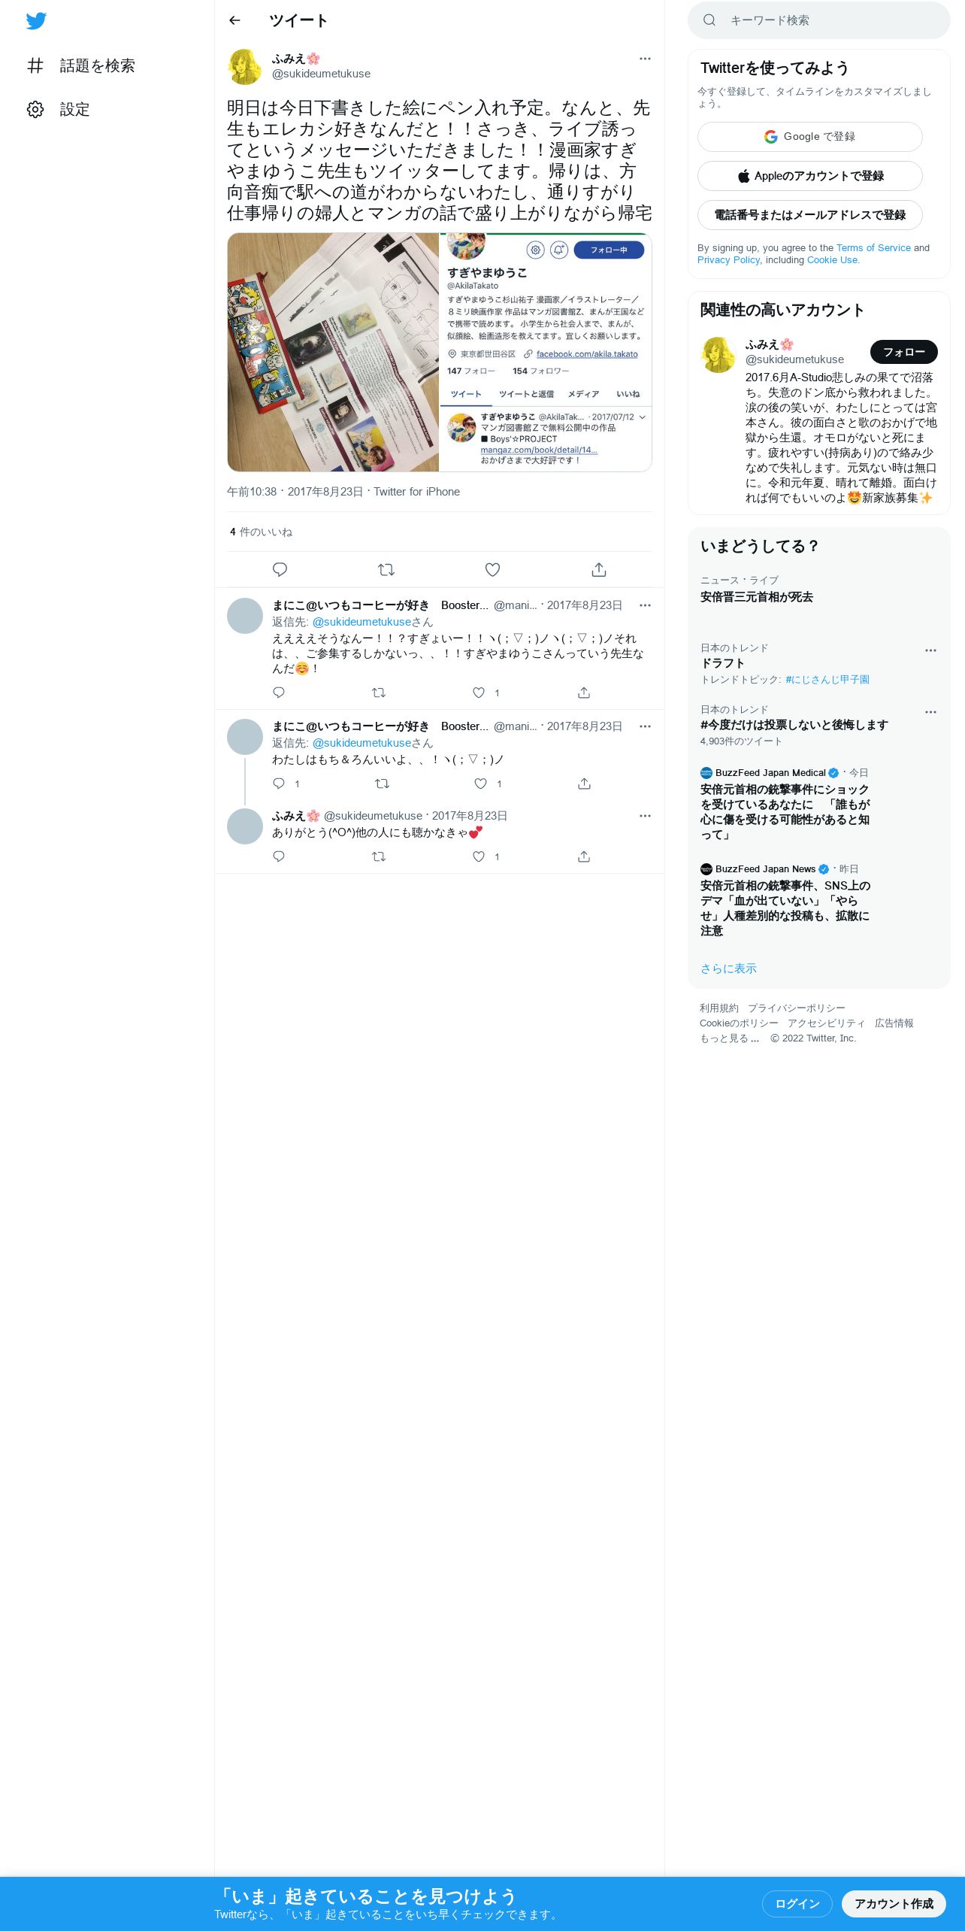This screenshot has width=965, height=1931.
Task: Open more options on the #今度だけは投票しないと後悔します trend
Action: pyautogui.click(x=930, y=712)
